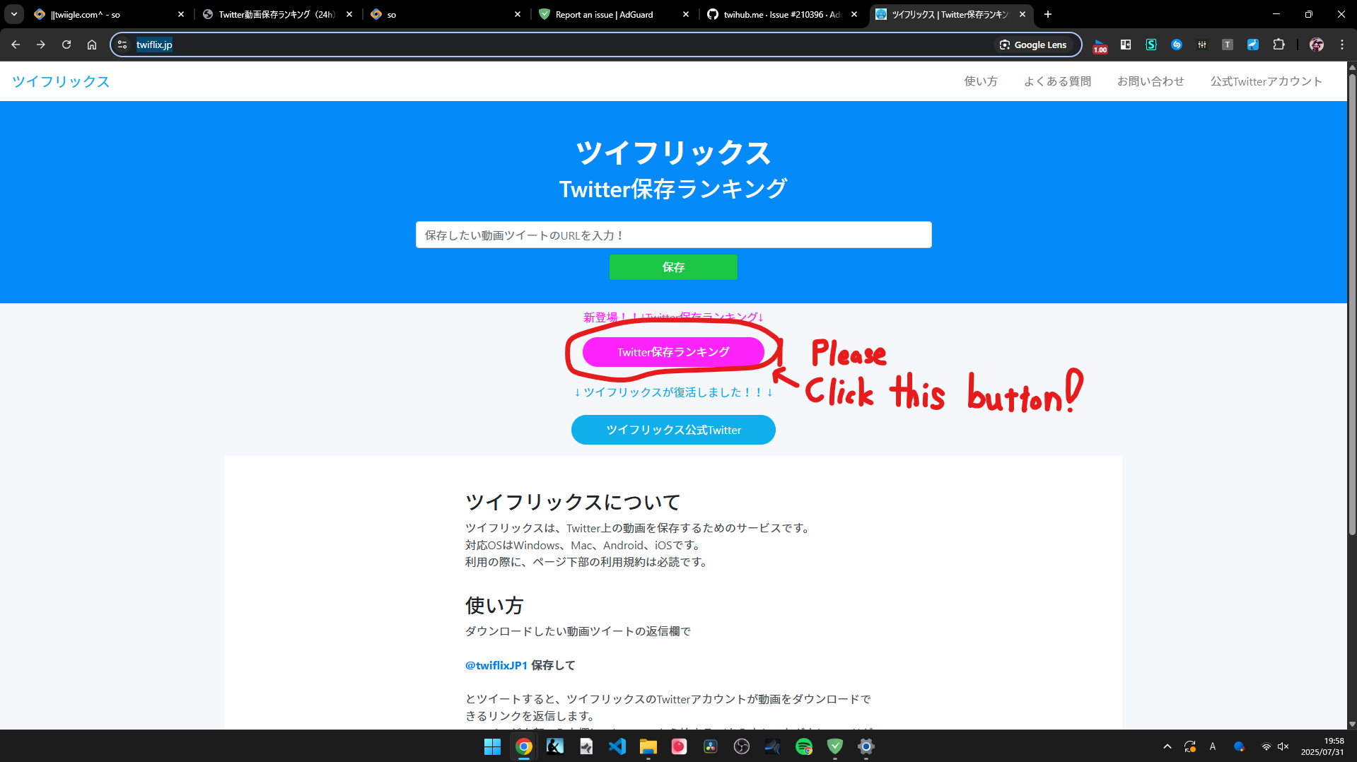Click the page vertical scrollbar

[x=1352, y=304]
